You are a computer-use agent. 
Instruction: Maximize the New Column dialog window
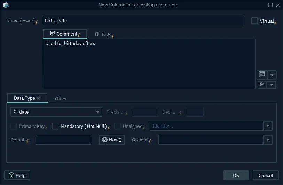(x=270, y=5)
